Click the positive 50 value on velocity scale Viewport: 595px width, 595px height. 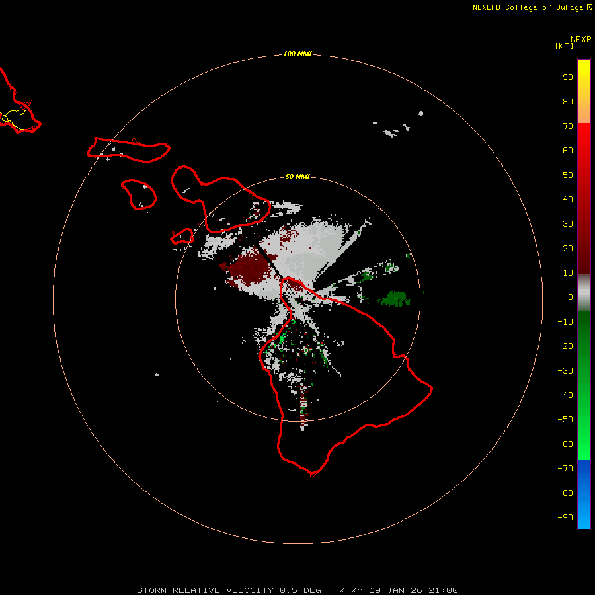tap(568, 175)
